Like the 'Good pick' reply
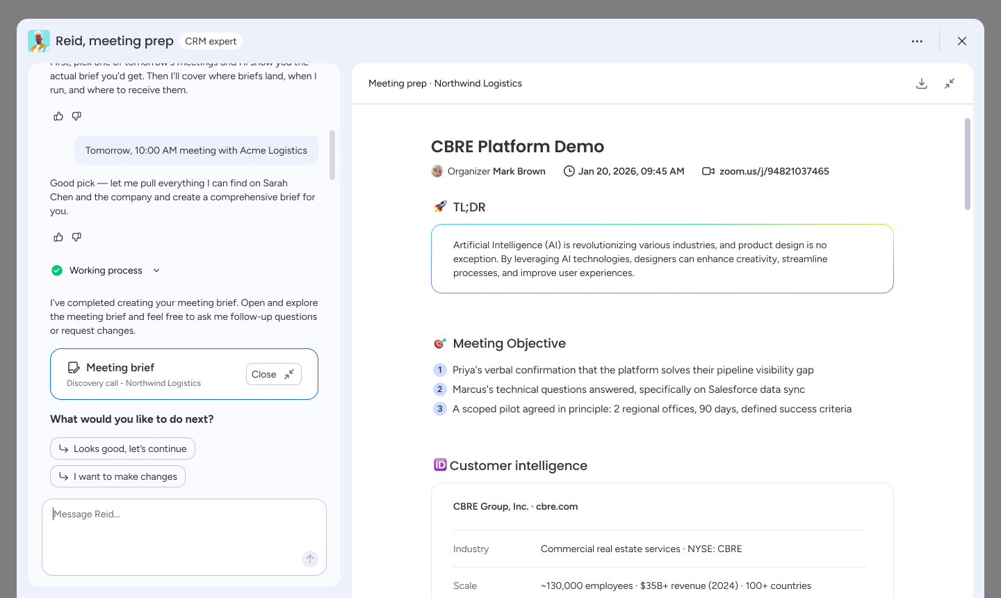 coord(58,237)
